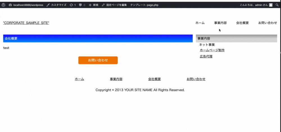Click the admin user avatar
This screenshot has width=281, height=132.
tap(271, 5)
